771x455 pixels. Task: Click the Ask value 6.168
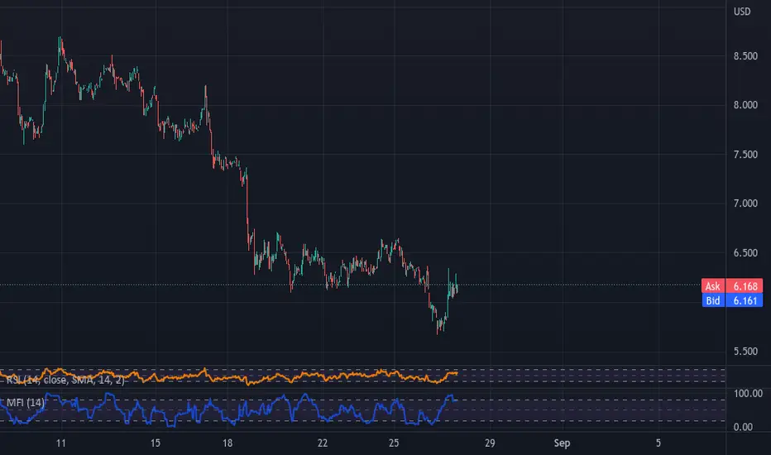coord(745,285)
